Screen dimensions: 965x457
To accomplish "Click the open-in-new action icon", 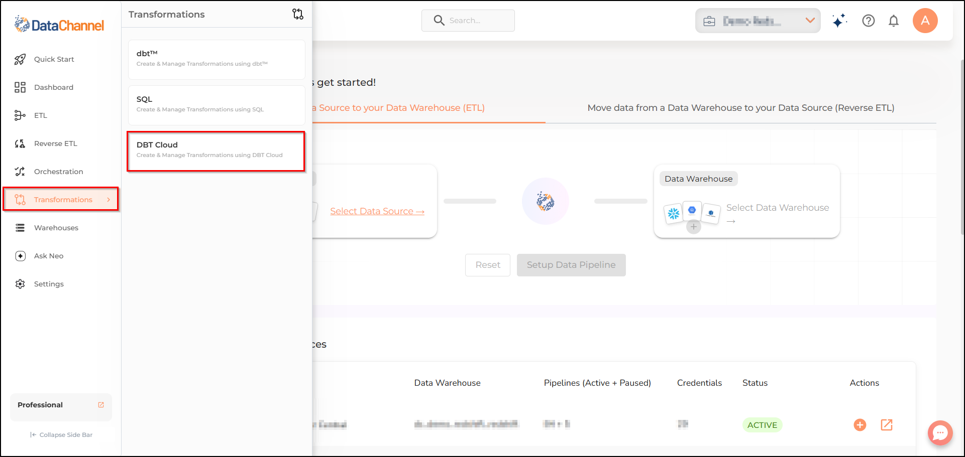I will pyautogui.click(x=887, y=425).
